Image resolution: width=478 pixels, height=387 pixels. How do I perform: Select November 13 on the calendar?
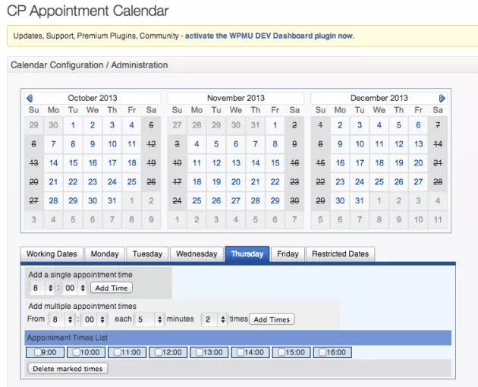point(236,163)
